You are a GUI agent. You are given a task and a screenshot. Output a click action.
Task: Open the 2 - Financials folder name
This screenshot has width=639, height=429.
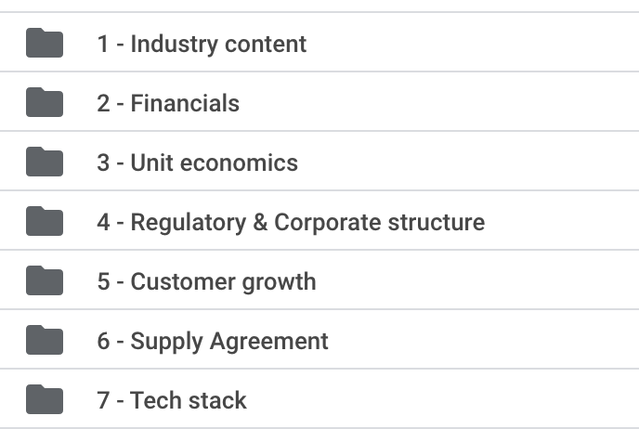168,103
